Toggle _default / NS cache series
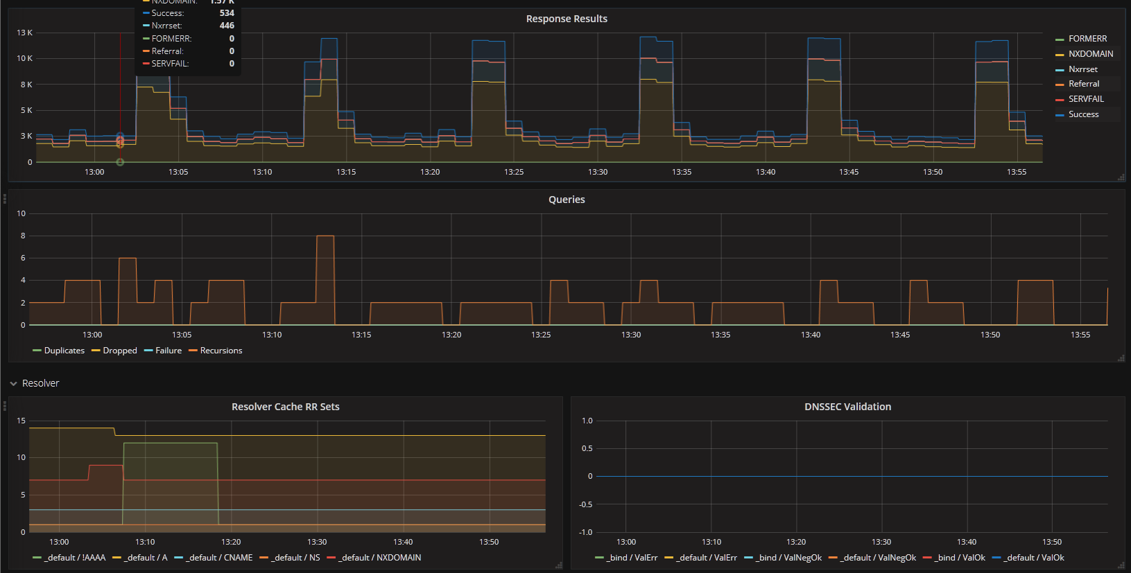 [295, 558]
